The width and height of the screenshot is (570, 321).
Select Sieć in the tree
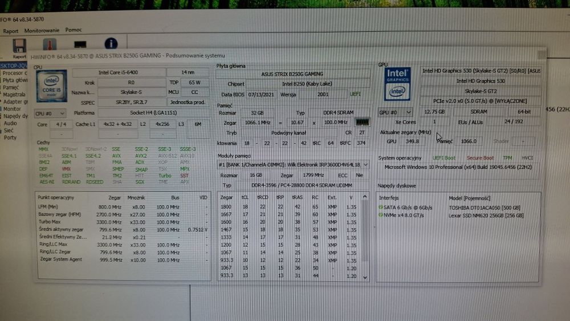(x=9, y=130)
